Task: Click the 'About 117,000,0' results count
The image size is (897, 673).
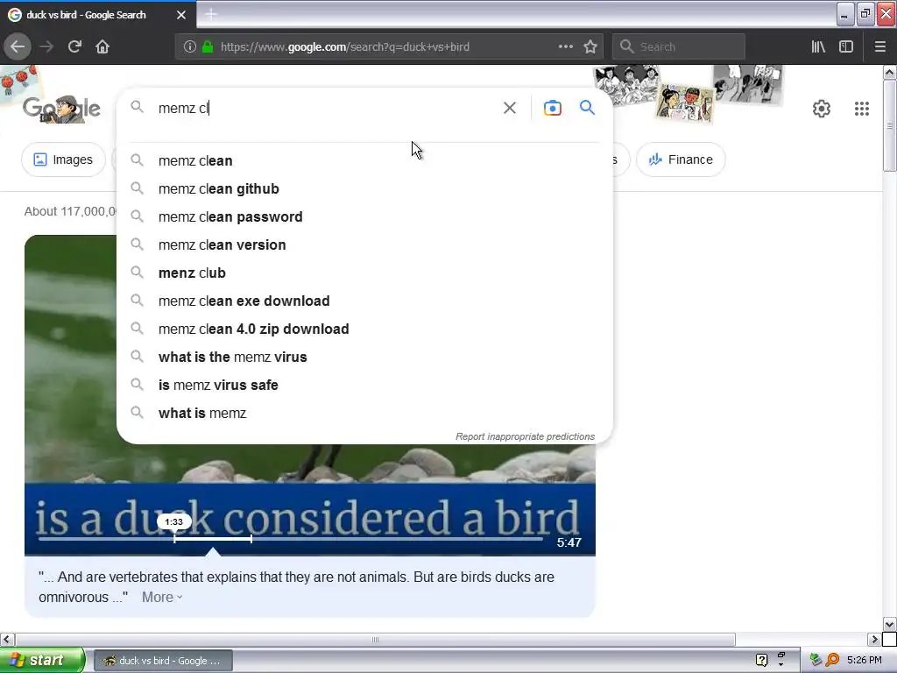Action: pyautogui.click(x=70, y=211)
